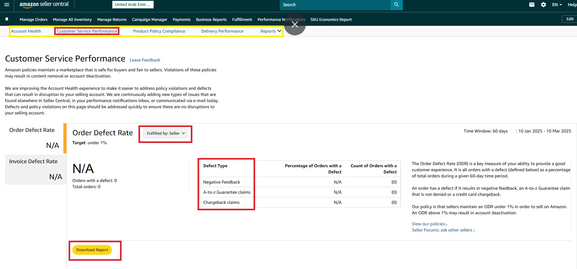Click the bookmark icon in navigation bar
This screenshot has height=269, width=577.
pyautogui.click(x=7, y=19)
